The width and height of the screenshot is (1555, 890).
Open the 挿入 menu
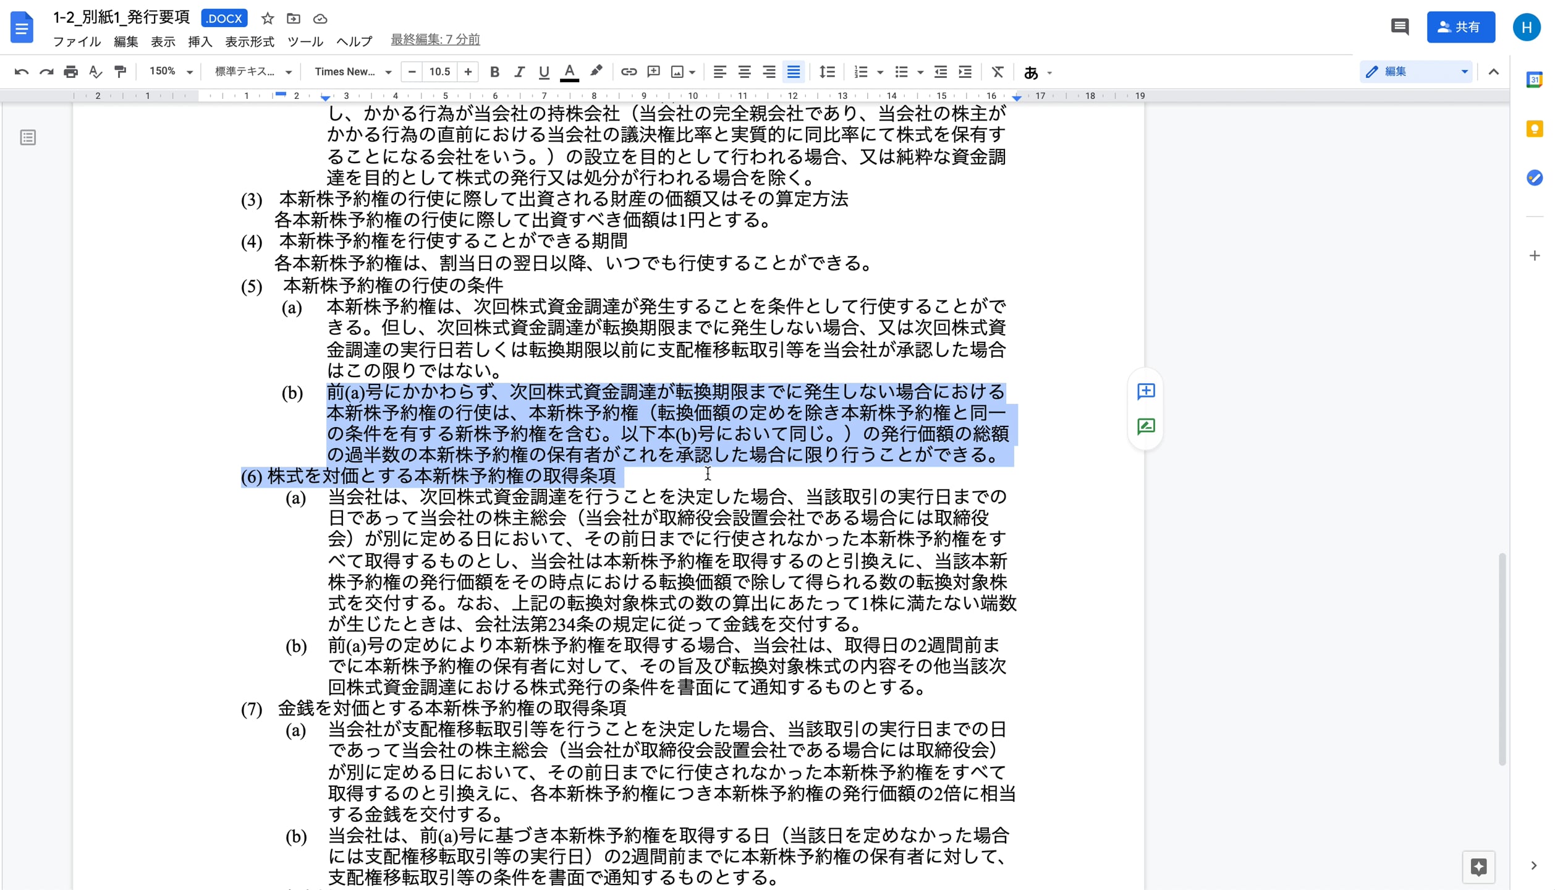pyautogui.click(x=200, y=42)
